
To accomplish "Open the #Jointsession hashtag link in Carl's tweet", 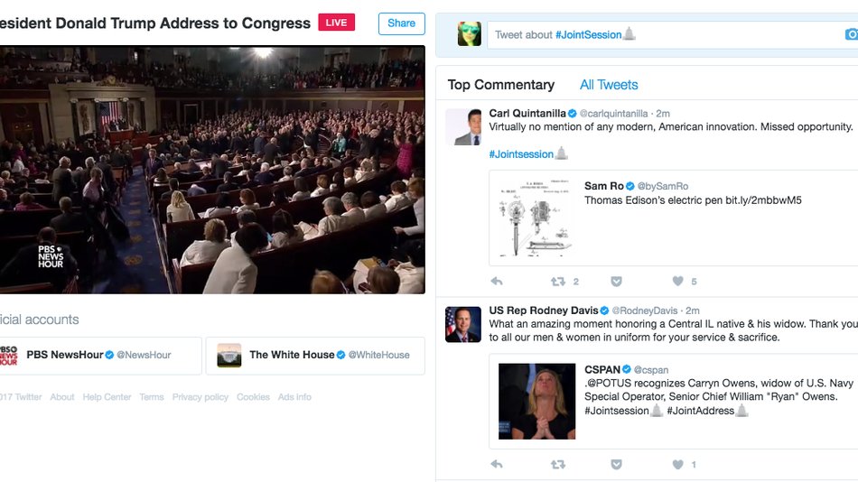I will tap(521, 154).
